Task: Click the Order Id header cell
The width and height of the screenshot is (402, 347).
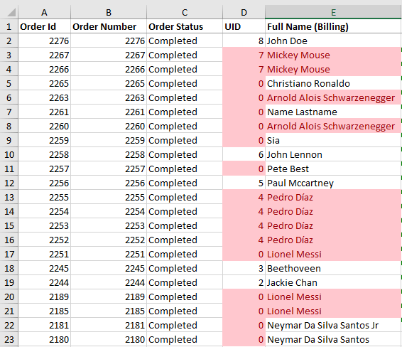Action: [44, 26]
